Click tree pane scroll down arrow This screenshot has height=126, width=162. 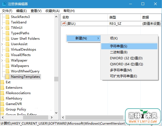56,113
